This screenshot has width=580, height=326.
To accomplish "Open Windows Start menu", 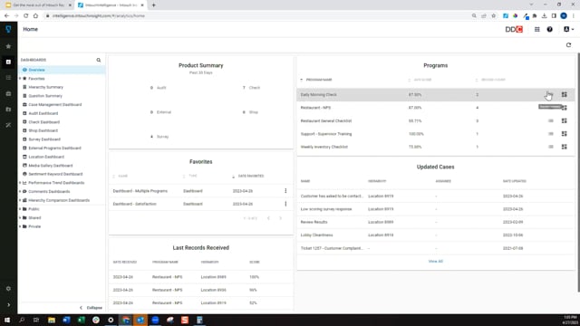I will [7, 320].
